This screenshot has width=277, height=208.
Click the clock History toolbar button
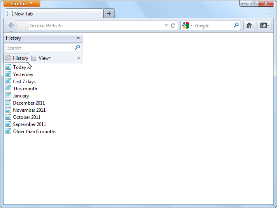click(17, 58)
